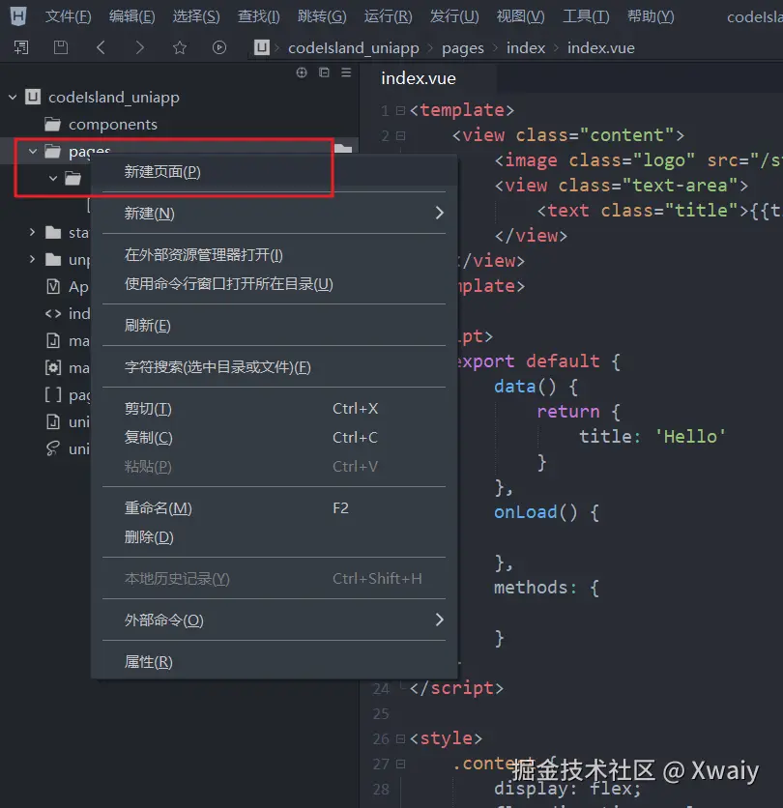Click the onLoad() method in code

pos(536,512)
